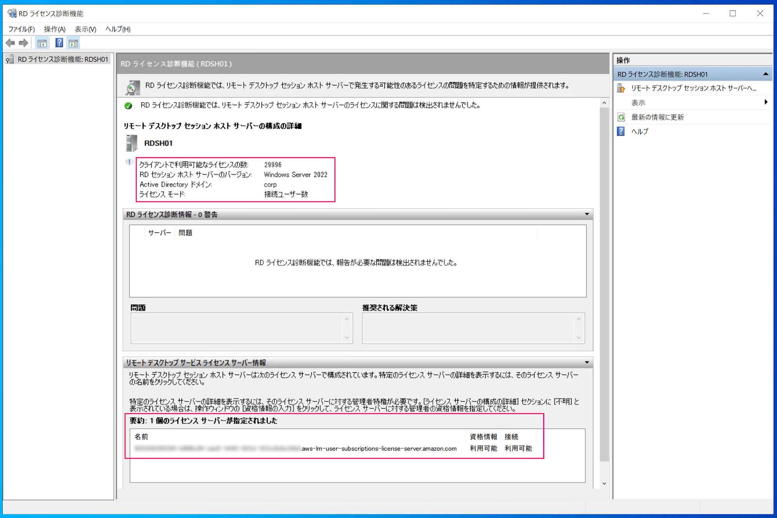Click the 名前 column header

[141, 437]
